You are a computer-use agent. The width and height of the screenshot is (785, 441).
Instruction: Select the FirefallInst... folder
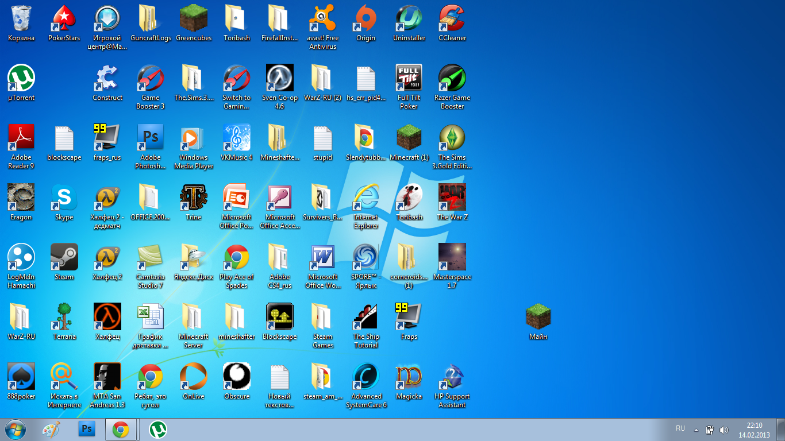pos(280,18)
